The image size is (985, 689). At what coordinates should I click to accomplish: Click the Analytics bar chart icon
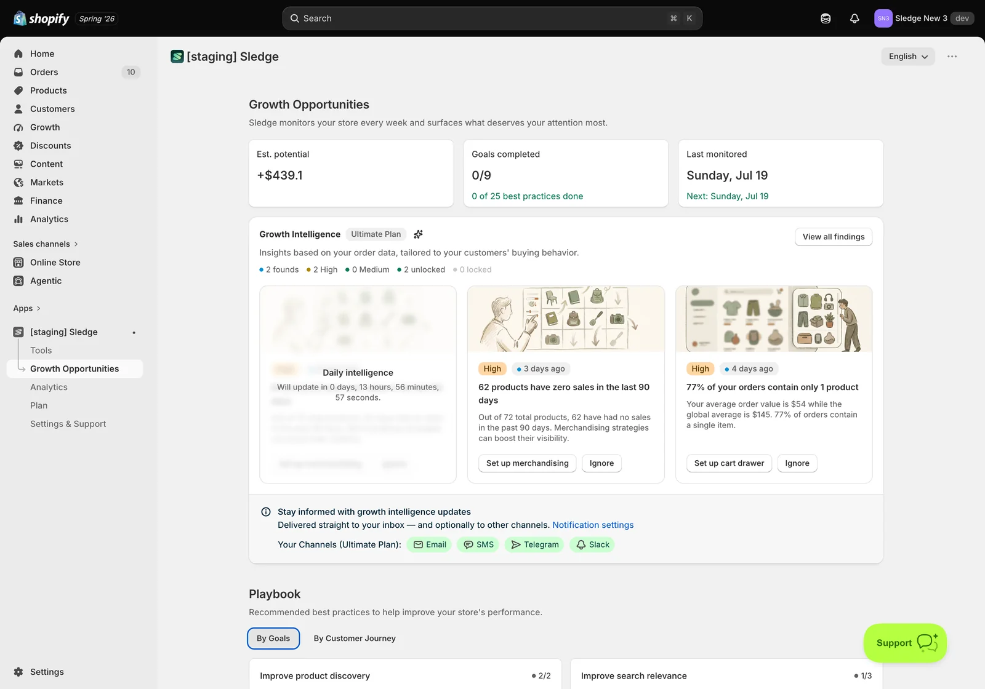(x=18, y=219)
